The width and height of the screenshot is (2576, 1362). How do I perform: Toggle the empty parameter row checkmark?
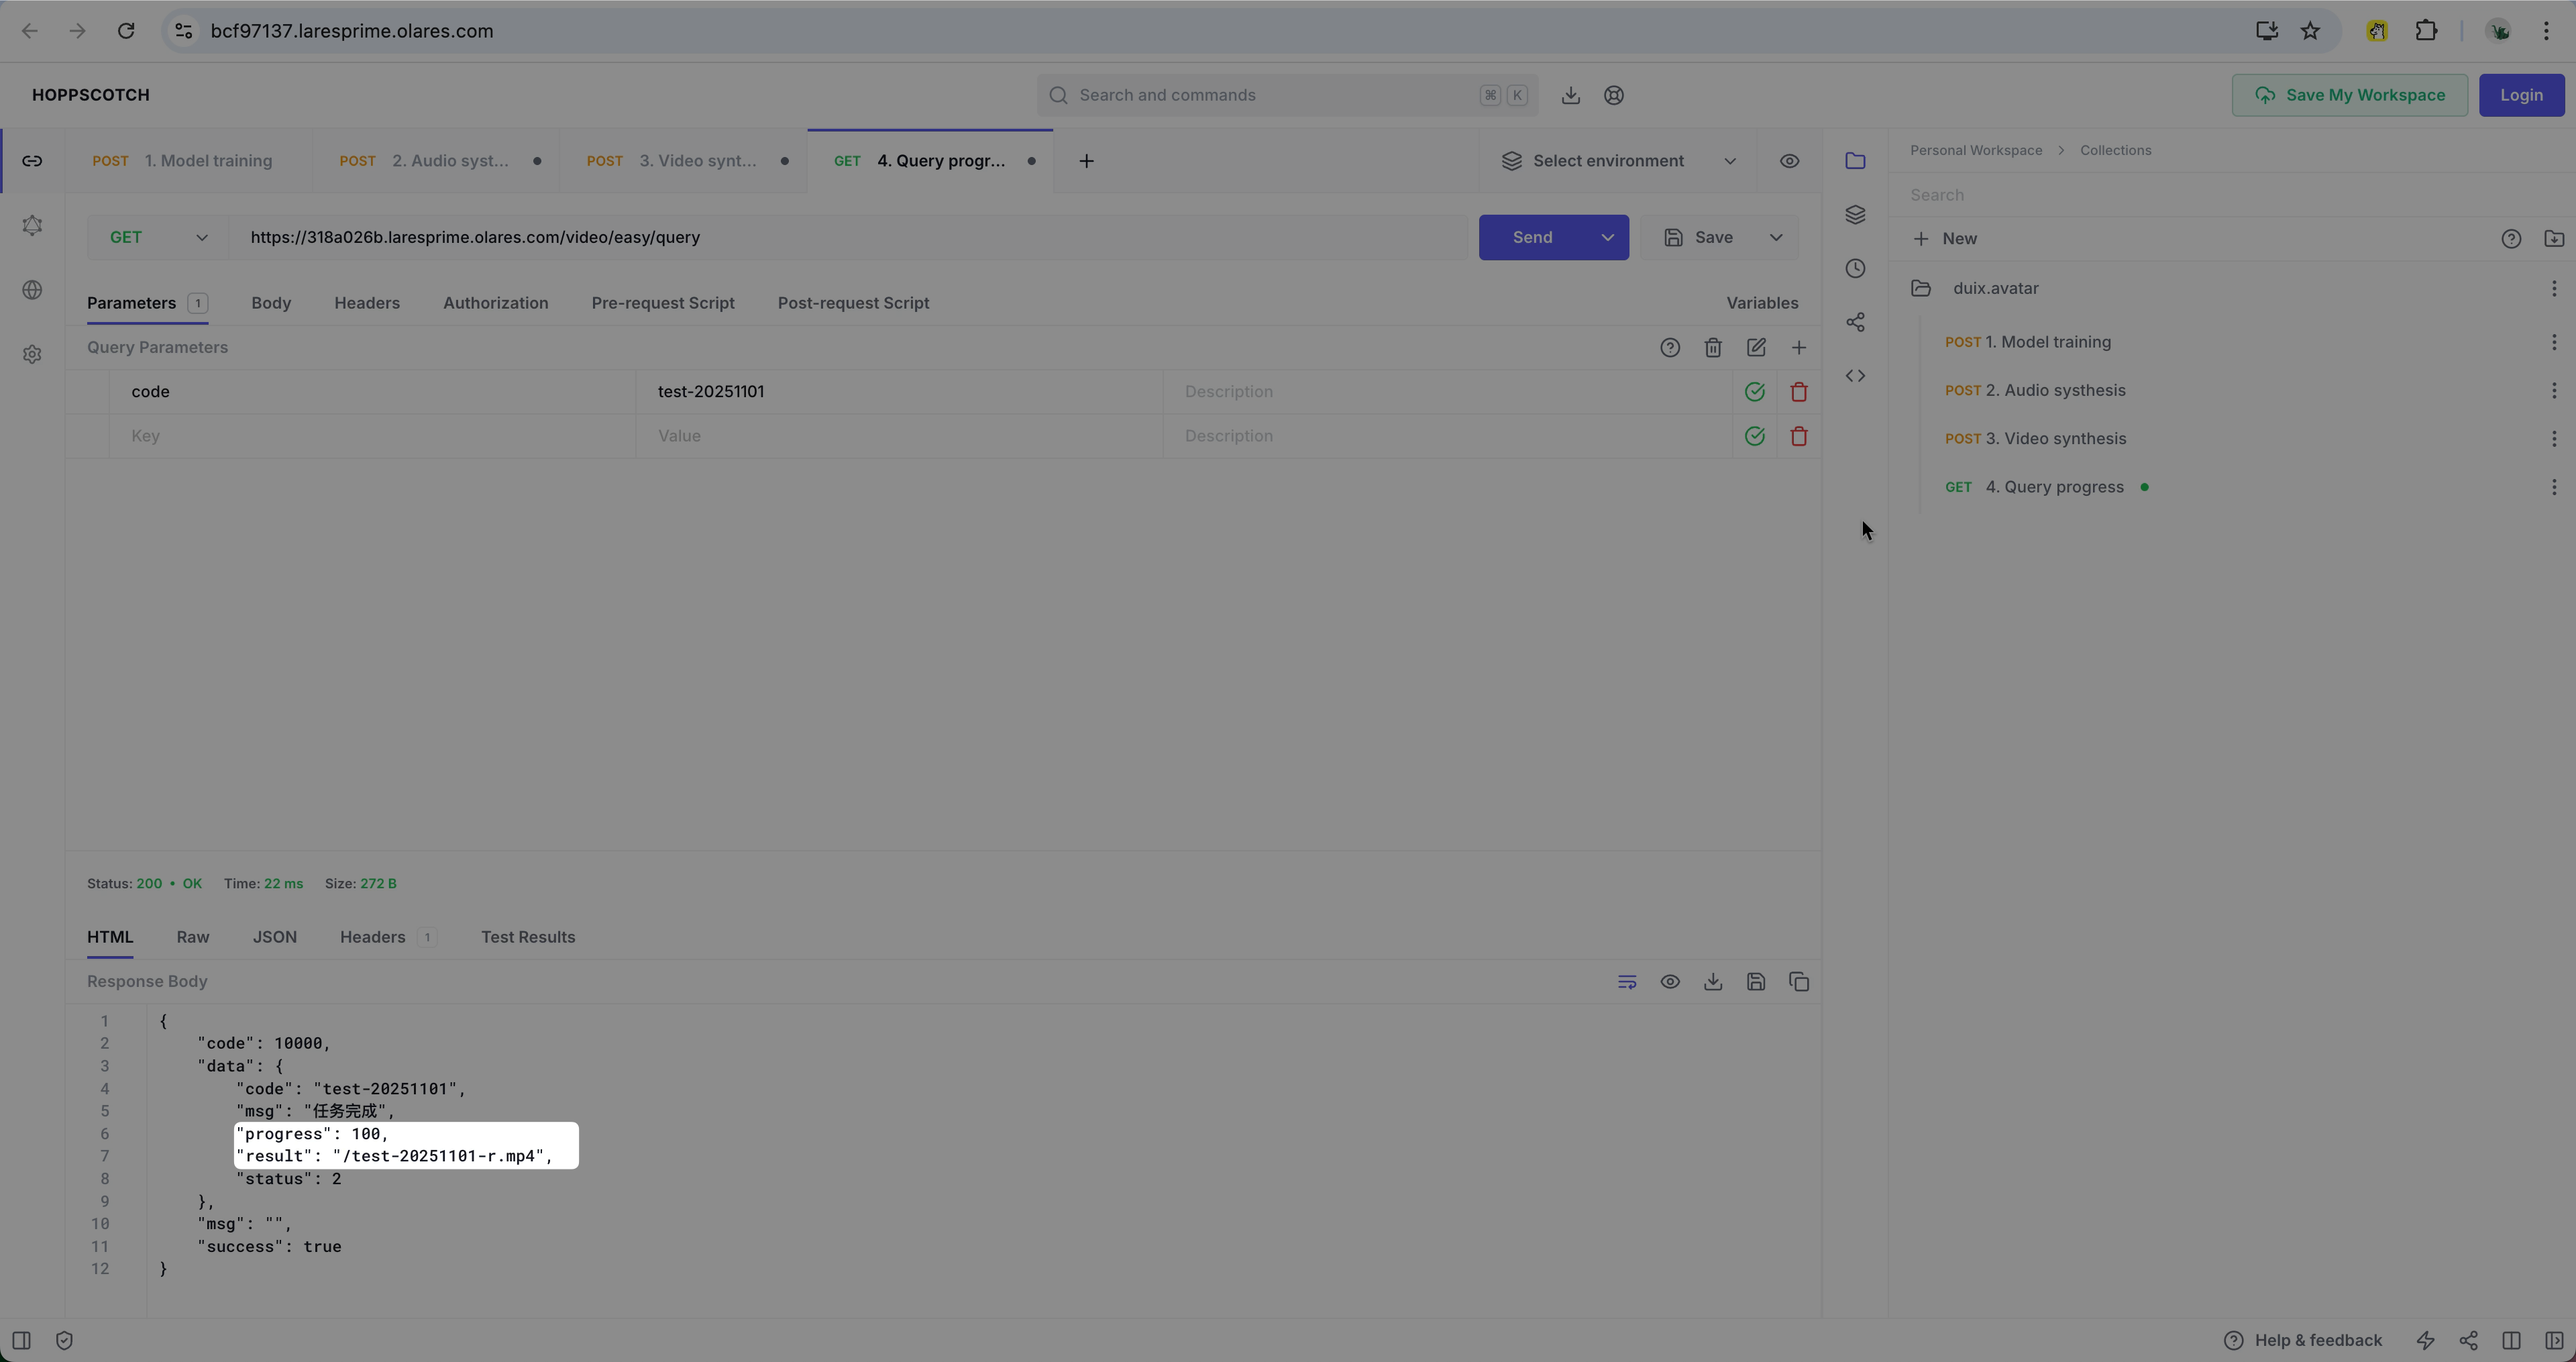click(1754, 436)
